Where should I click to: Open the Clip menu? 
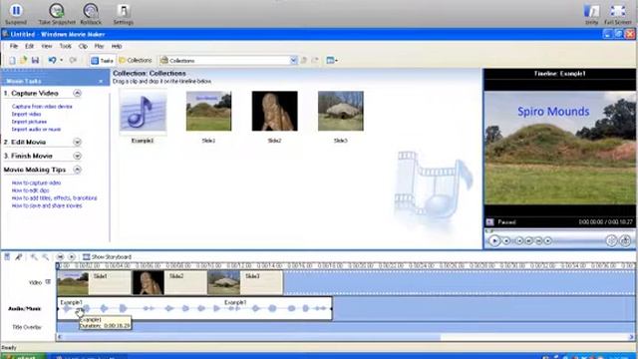coord(83,46)
